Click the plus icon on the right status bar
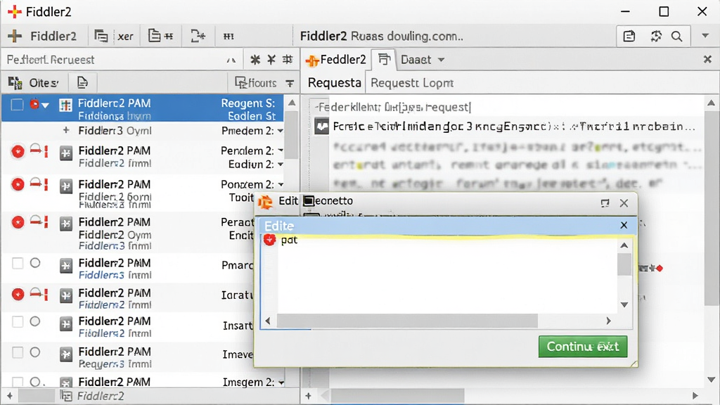The height and width of the screenshot is (405, 720). point(308,396)
